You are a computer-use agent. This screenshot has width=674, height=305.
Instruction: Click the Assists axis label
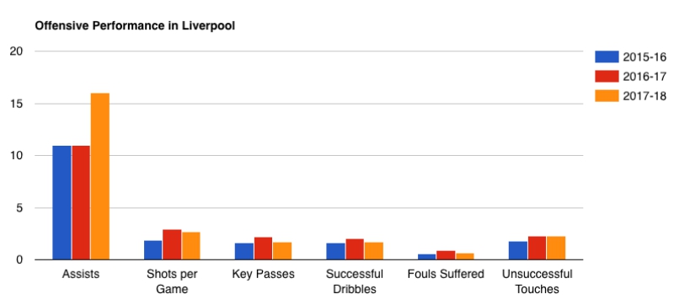point(81,274)
